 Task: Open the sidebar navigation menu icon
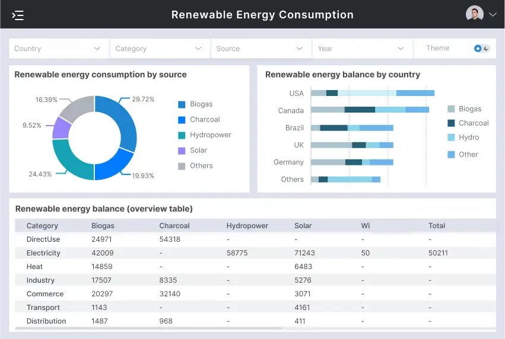pos(18,15)
